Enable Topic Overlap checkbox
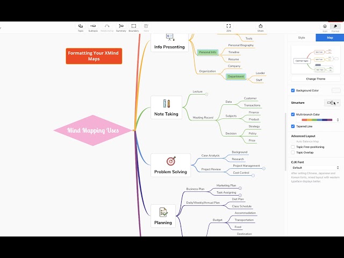Image resolution: width=344 pixels, height=258 pixels. [292, 153]
